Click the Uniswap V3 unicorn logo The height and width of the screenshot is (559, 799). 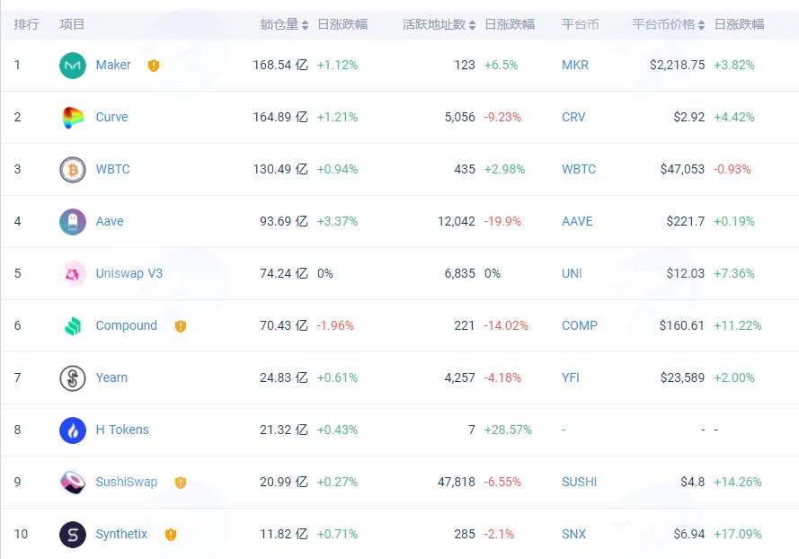[73, 273]
